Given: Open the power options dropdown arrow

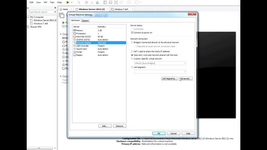Looking at the screenshot, I should tap(72, 2).
